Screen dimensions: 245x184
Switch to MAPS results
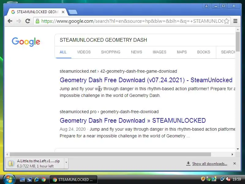(182, 52)
